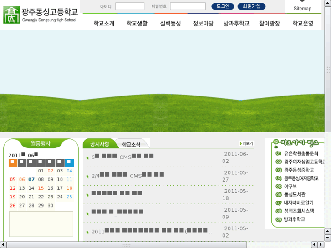331x248 pixels.
Task: Open the 방과후학교 menu
Action: coord(236,23)
